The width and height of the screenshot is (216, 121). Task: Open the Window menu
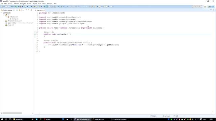(x=50, y=4)
